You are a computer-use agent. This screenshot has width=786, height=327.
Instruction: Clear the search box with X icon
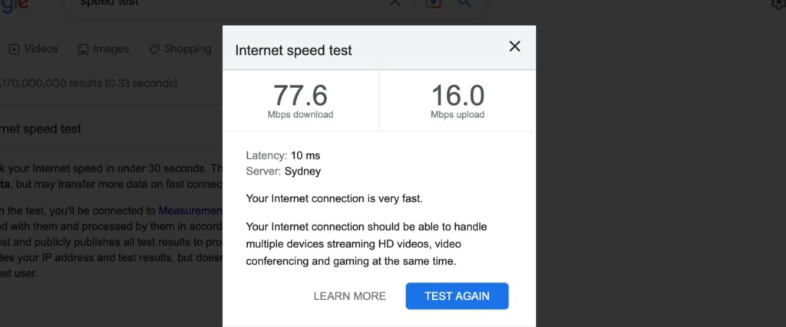coord(395,3)
